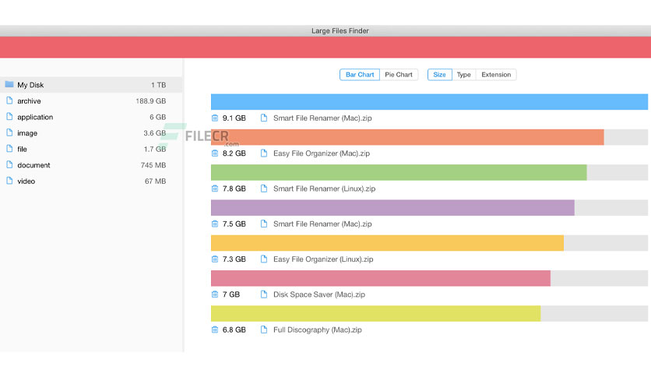Click the 9.1 GB size label
The height and width of the screenshot is (377, 651).
[234, 118]
